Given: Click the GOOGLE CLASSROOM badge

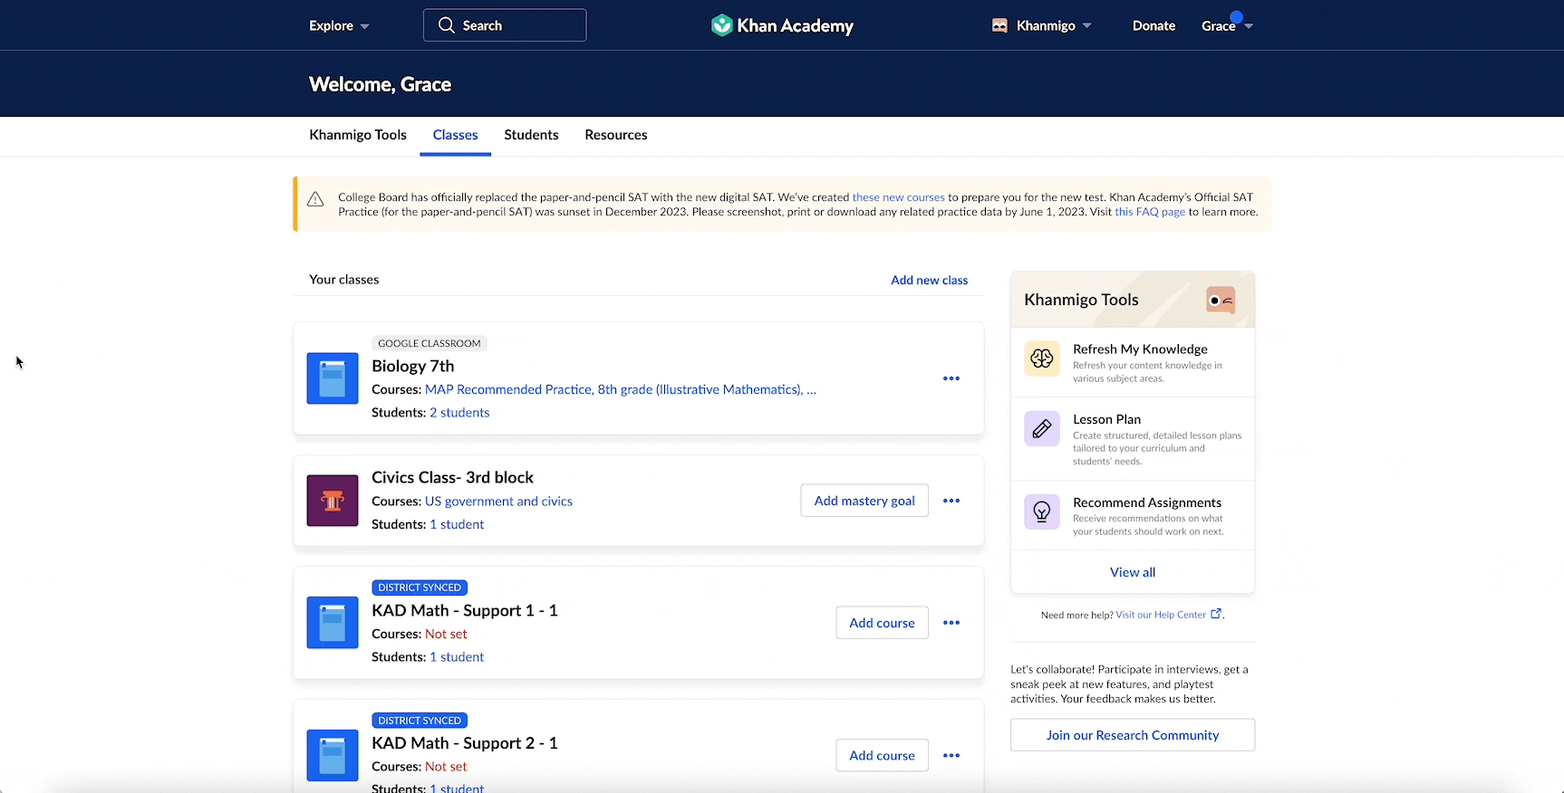Looking at the screenshot, I should (430, 343).
